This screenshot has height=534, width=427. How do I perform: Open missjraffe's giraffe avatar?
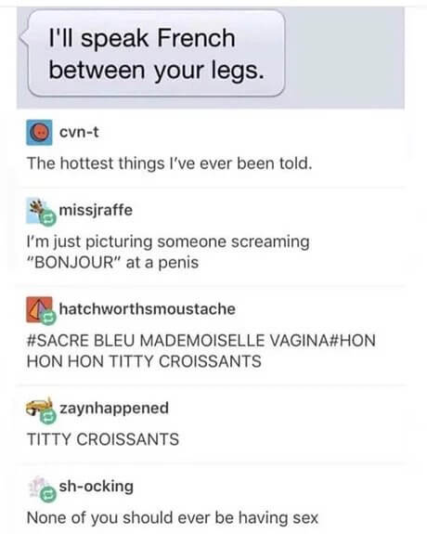(38, 211)
